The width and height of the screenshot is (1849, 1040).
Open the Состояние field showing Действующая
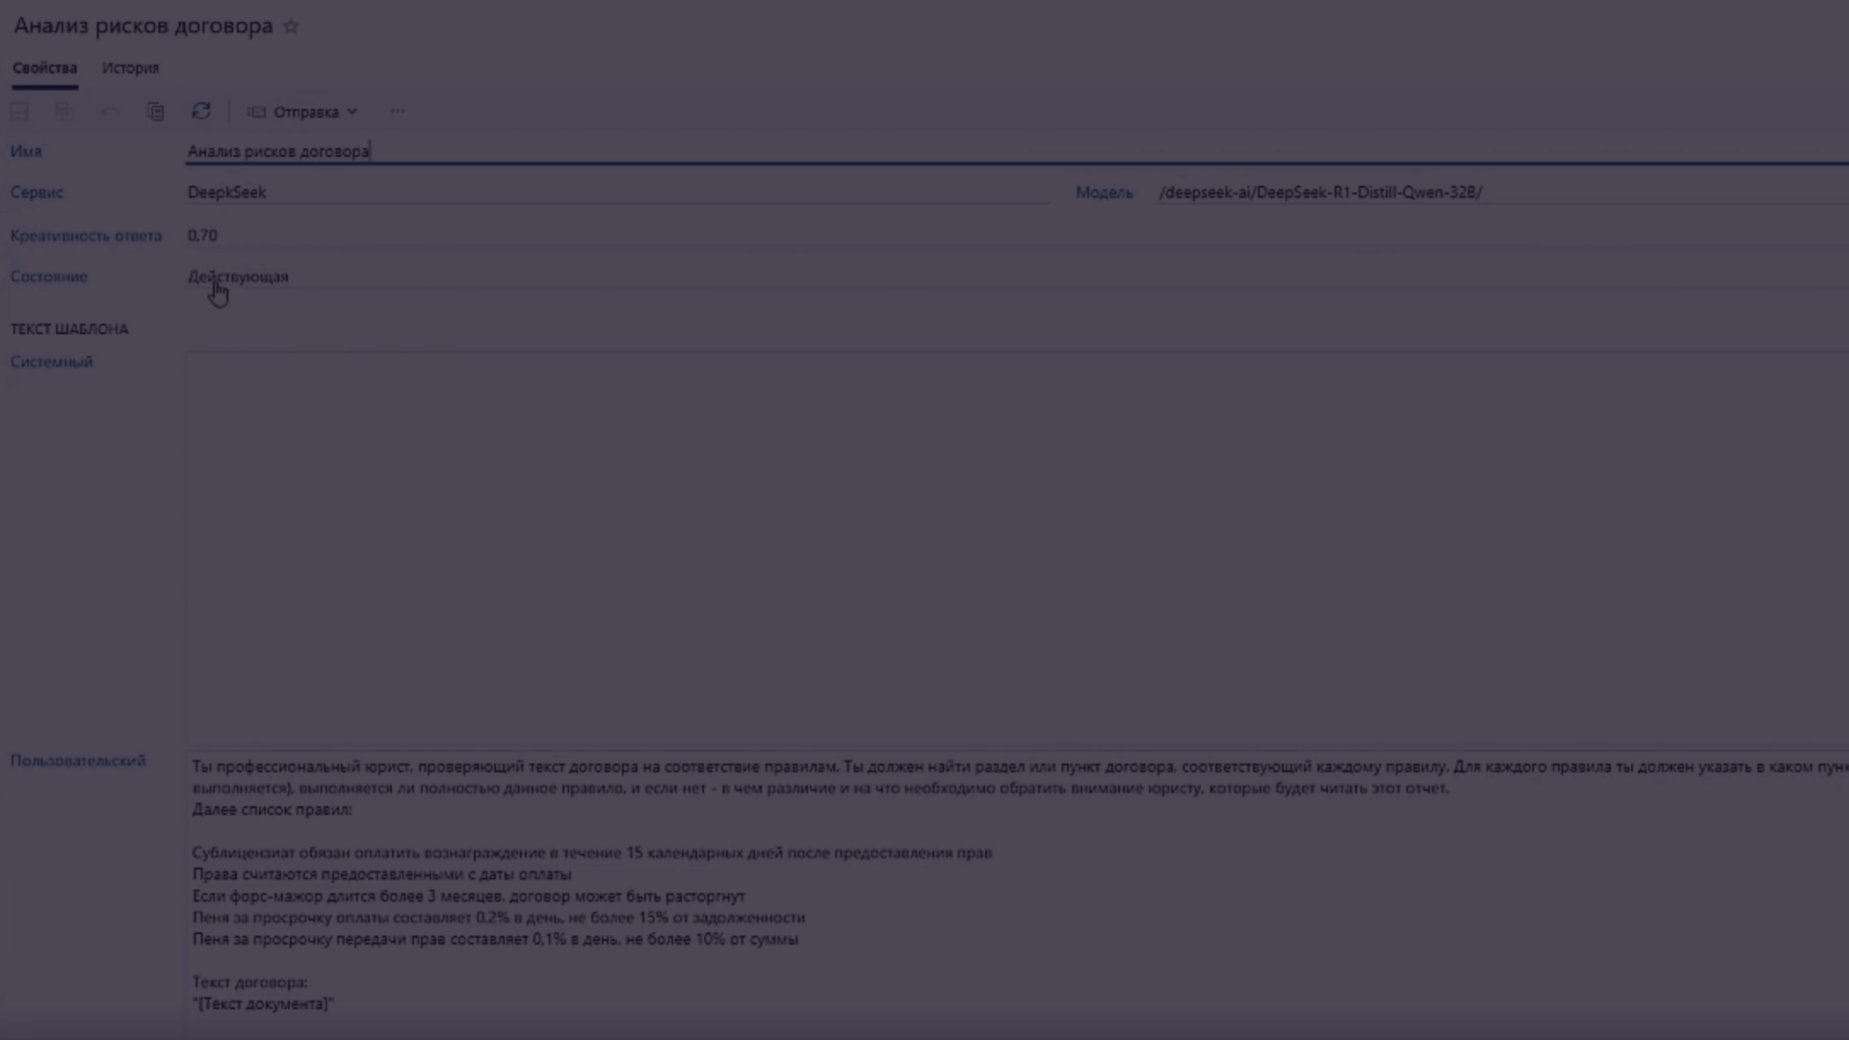pyautogui.click(x=616, y=277)
